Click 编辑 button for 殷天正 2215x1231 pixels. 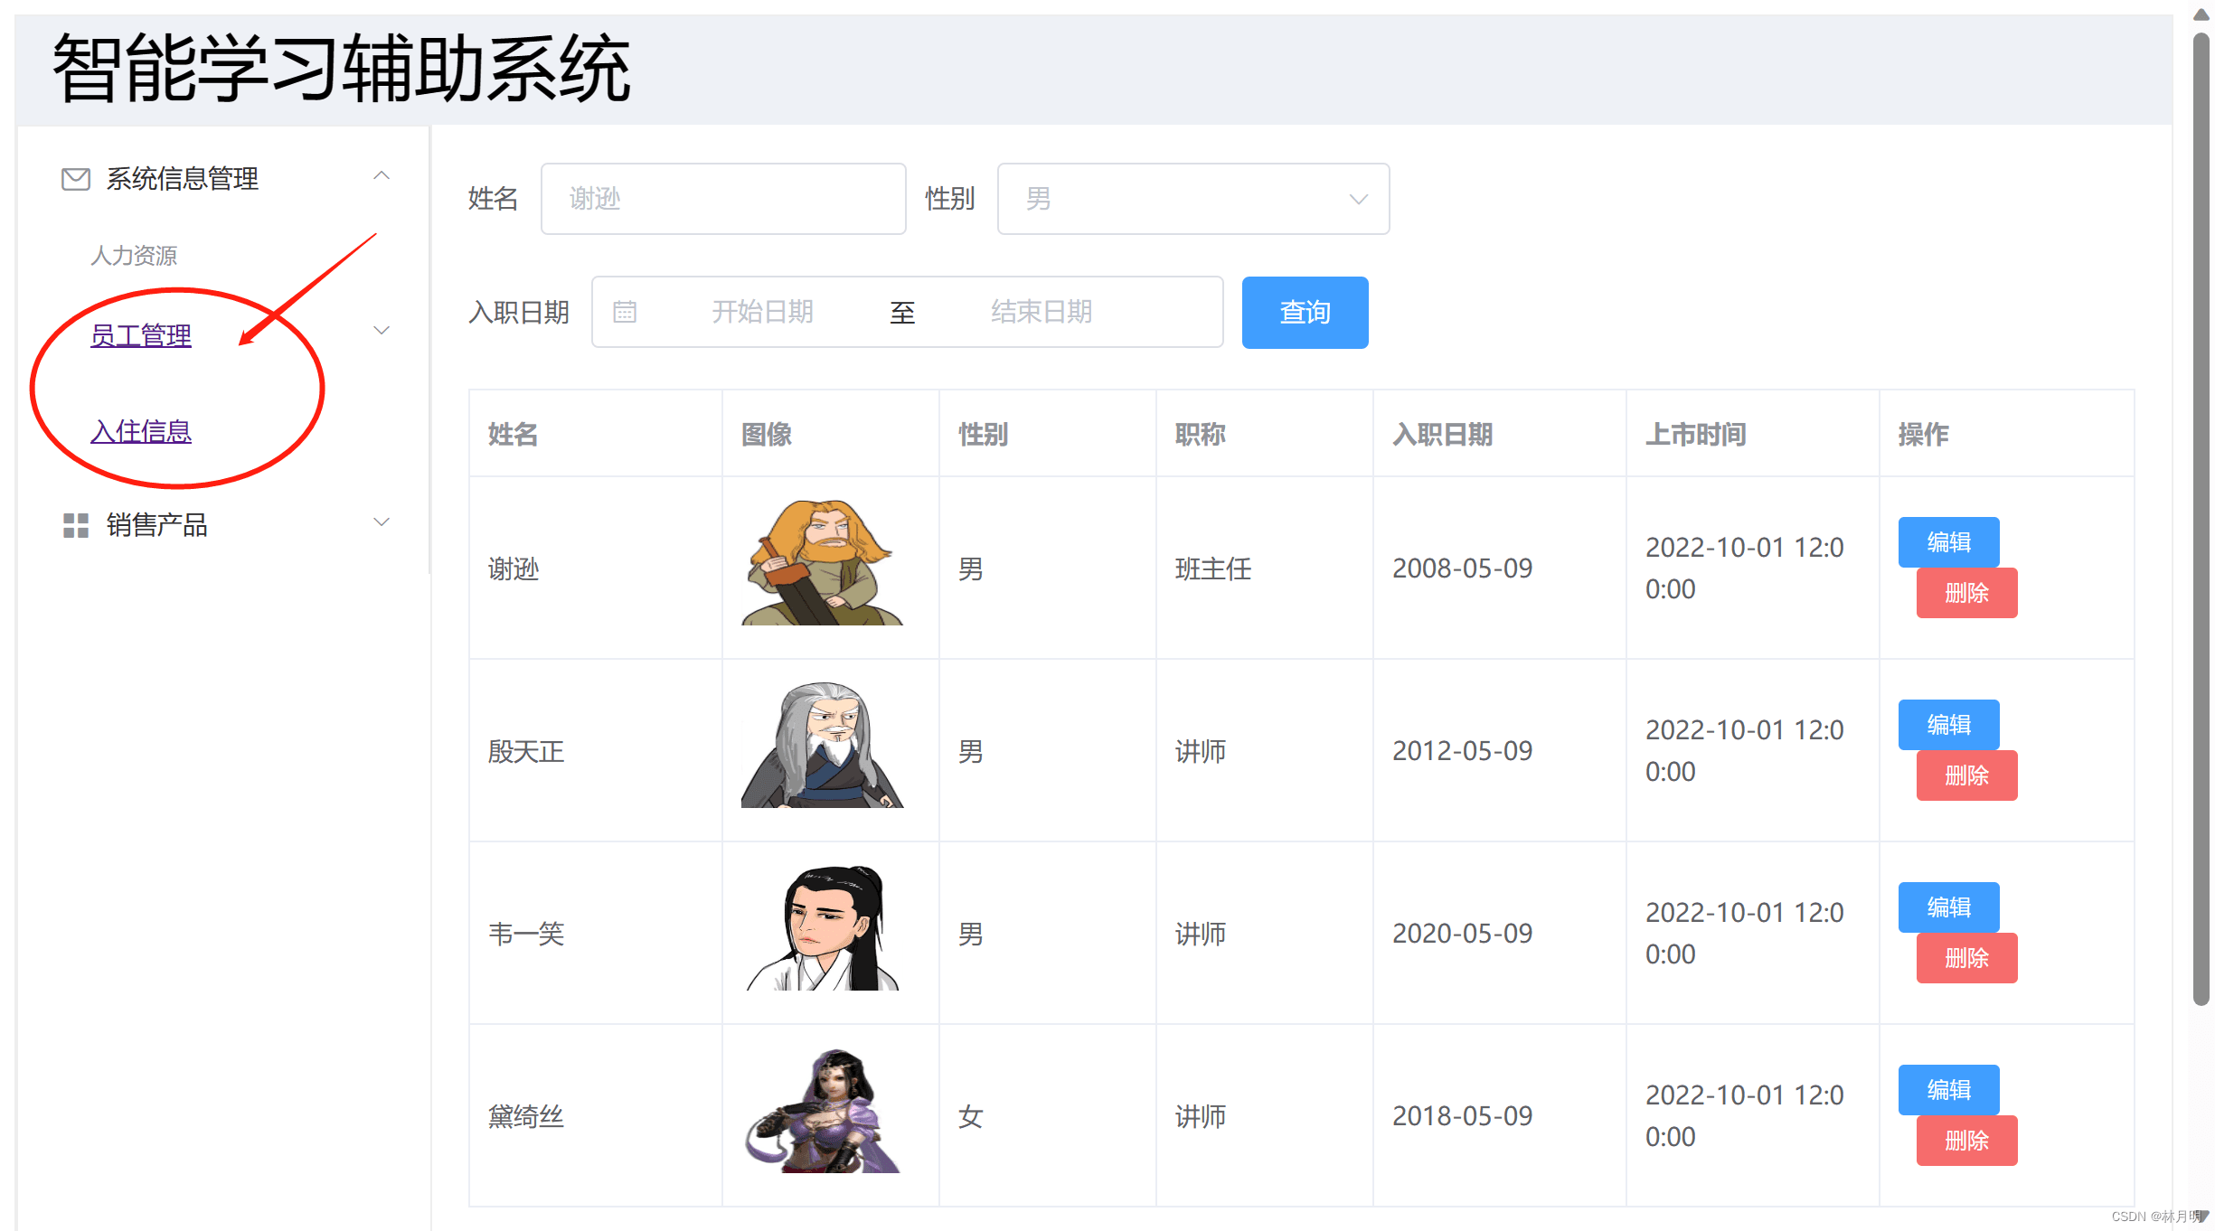(x=1948, y=725)
